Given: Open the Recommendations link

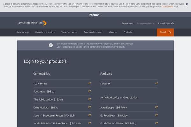Looking at the screenshot, I should (145, 23).
